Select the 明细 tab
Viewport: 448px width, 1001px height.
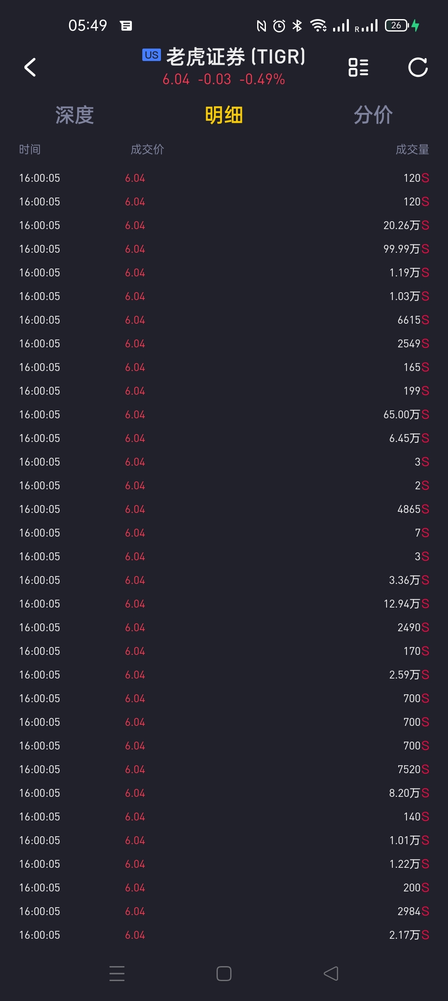click(224, 115)
